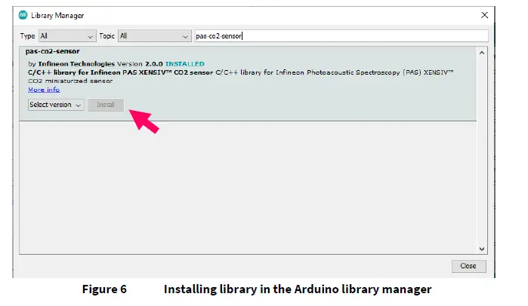Open the Type filter dropdown
528x306 pixels.
[x=67, y=36]
